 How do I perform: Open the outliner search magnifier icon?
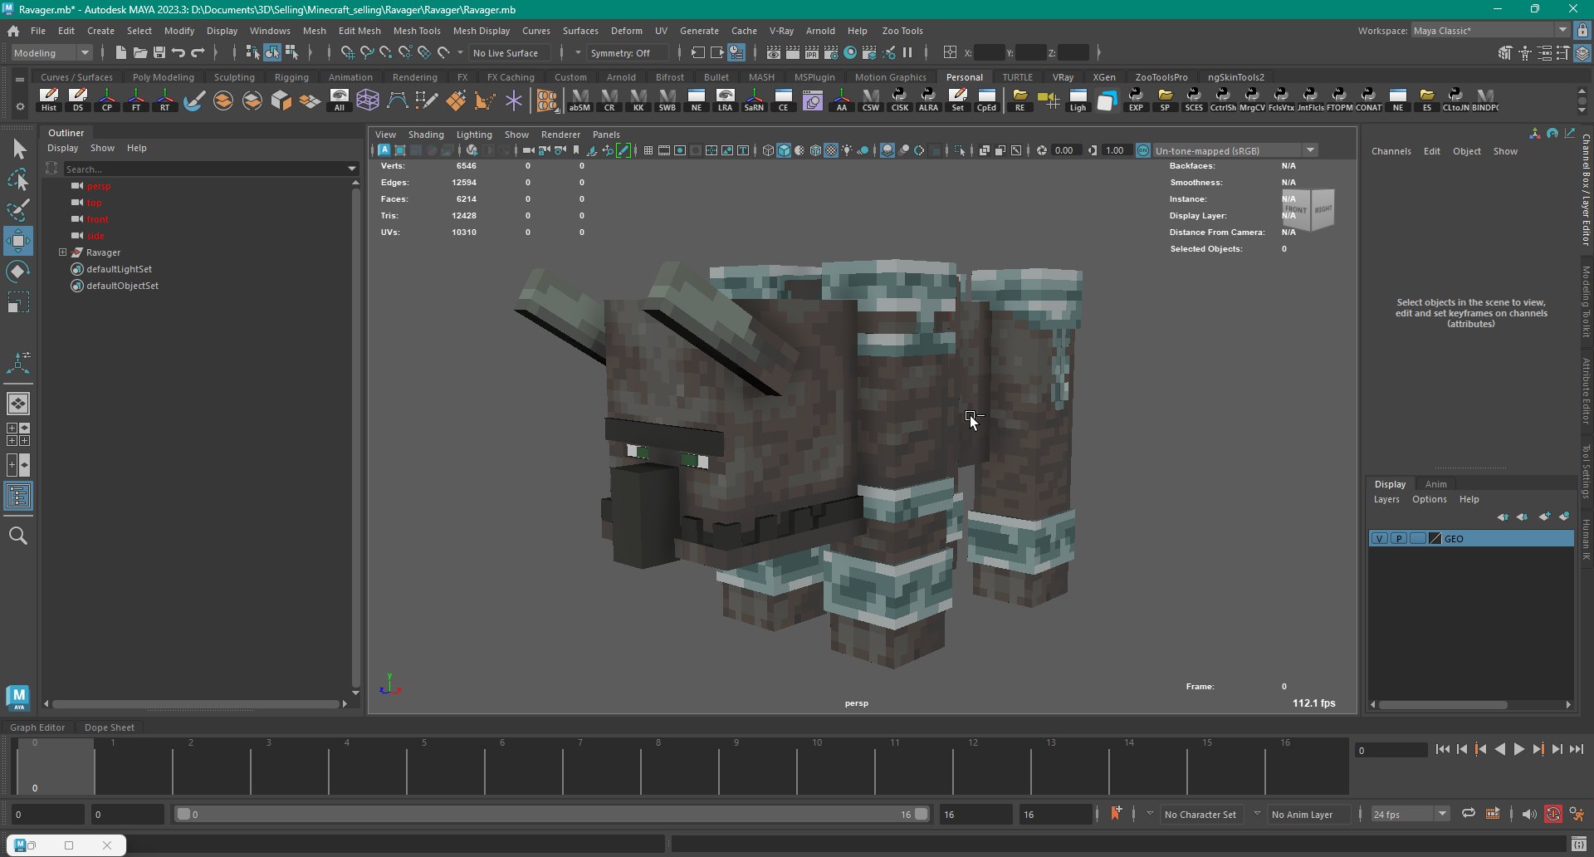(x=18, y=536)
